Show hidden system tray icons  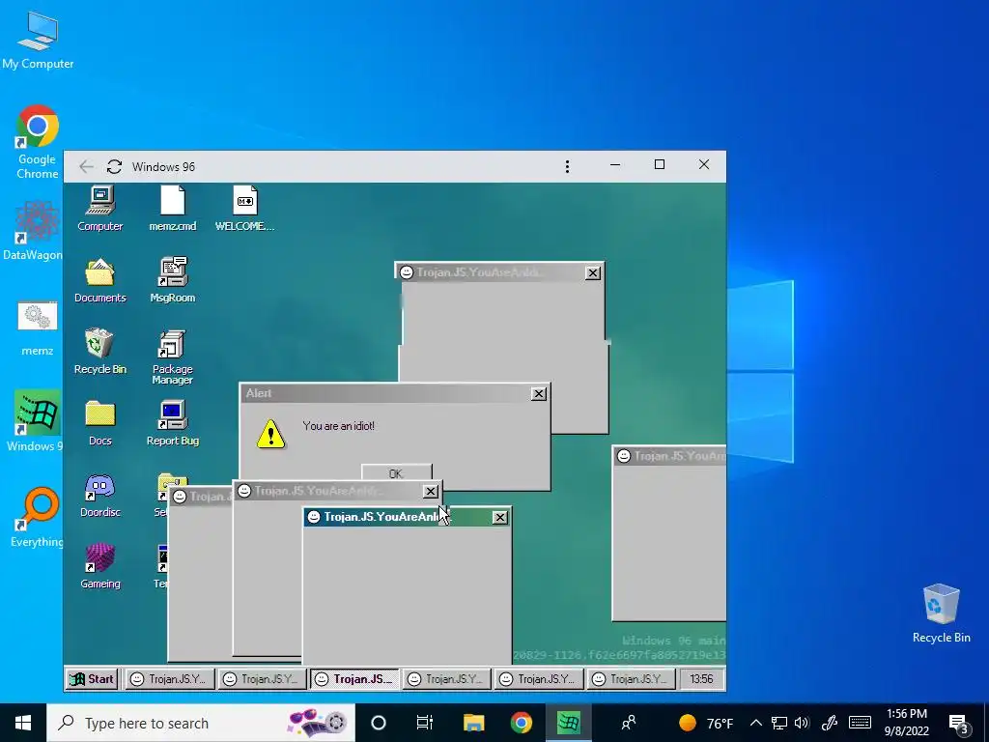pos(756,723)
